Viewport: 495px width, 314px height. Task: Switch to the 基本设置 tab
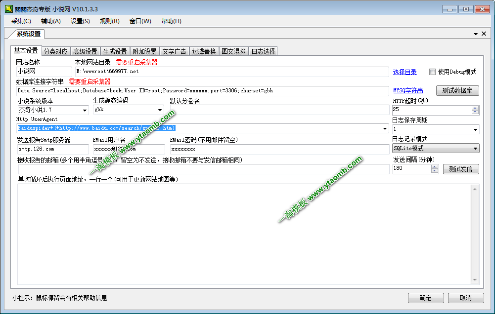tap(26, 50)
